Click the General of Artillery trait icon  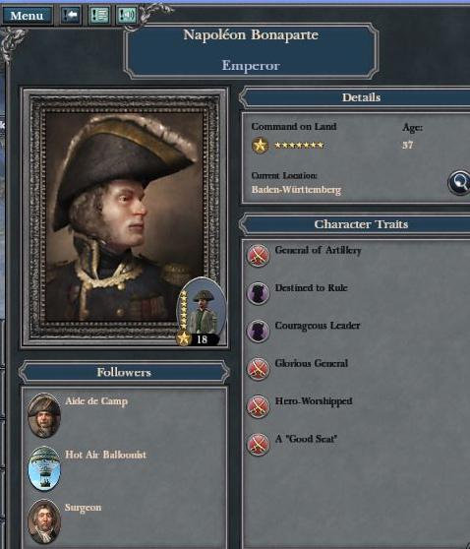tap(259, 255)
